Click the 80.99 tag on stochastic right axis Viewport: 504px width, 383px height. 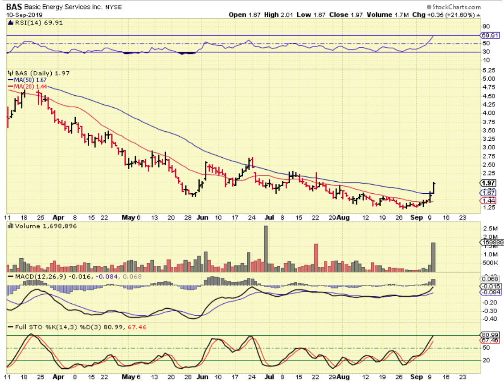(x=490, y=335)
